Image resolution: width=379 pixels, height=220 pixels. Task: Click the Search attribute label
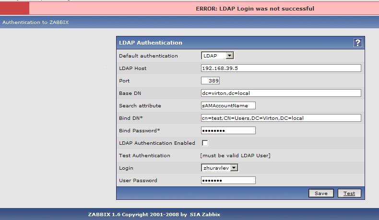pyautogui.click(x=140, y=106)
